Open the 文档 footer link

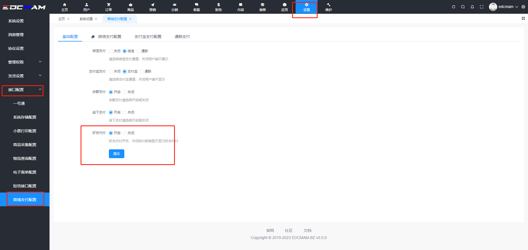pyautogui.click(x=307, y=230)
